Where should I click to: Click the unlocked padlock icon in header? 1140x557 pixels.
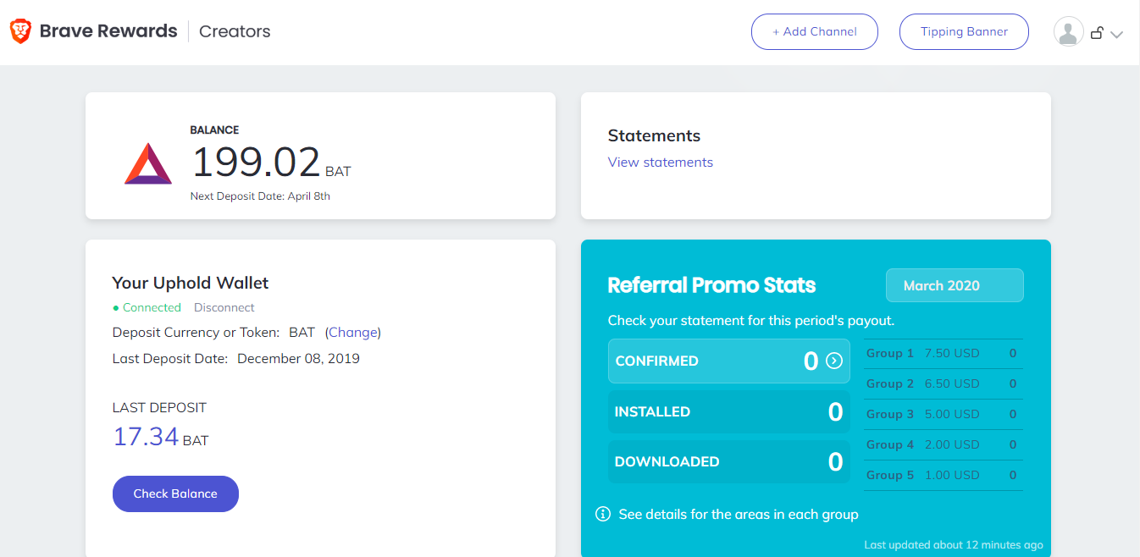(1097, 33)
